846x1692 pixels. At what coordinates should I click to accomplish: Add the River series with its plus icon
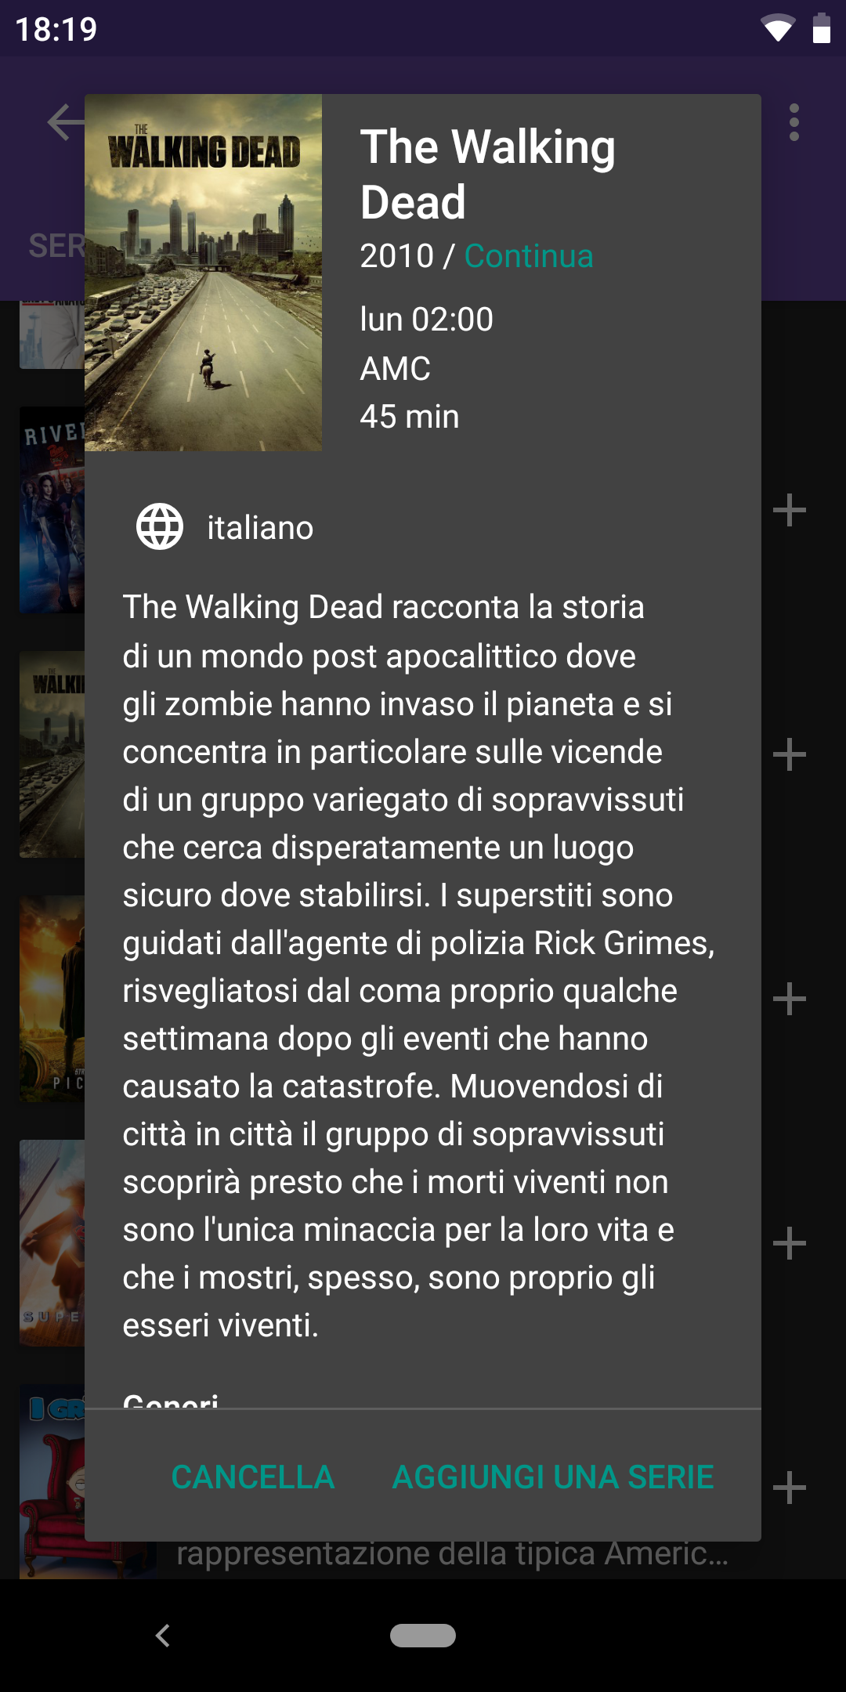pyautogui.click(x=789, y=510)
